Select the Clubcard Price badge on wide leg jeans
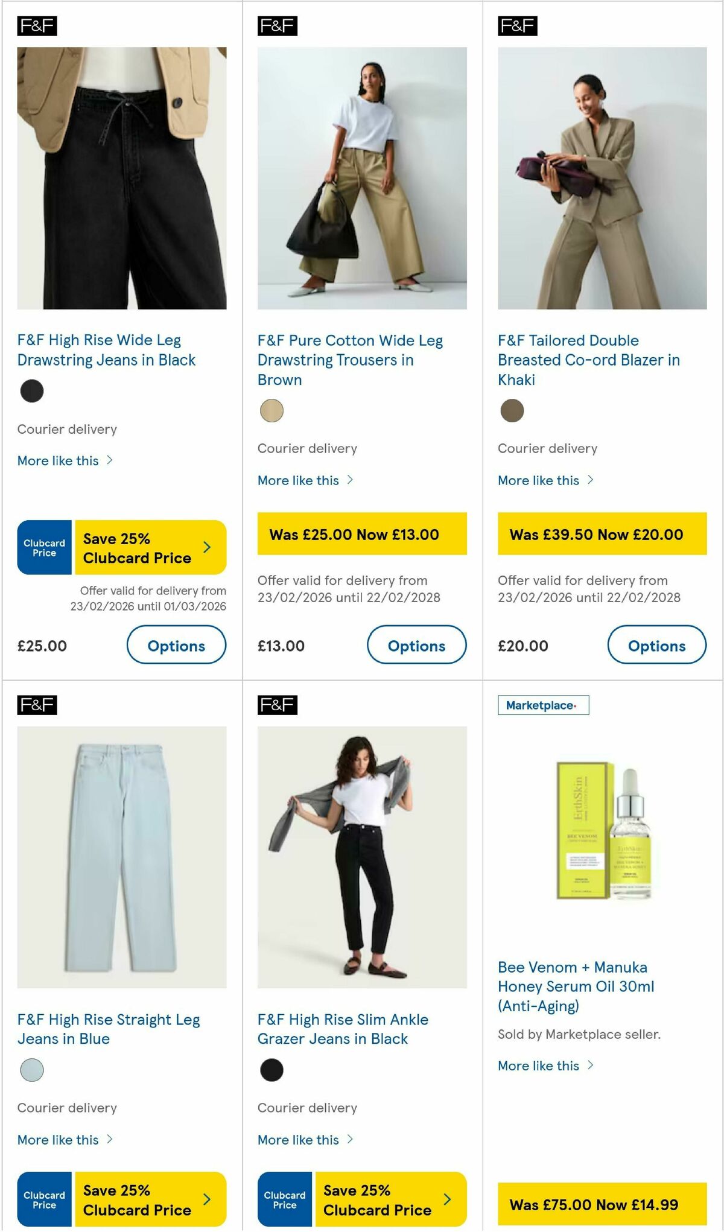Screen dimensions: 724x1232 [x=44, y=547]
